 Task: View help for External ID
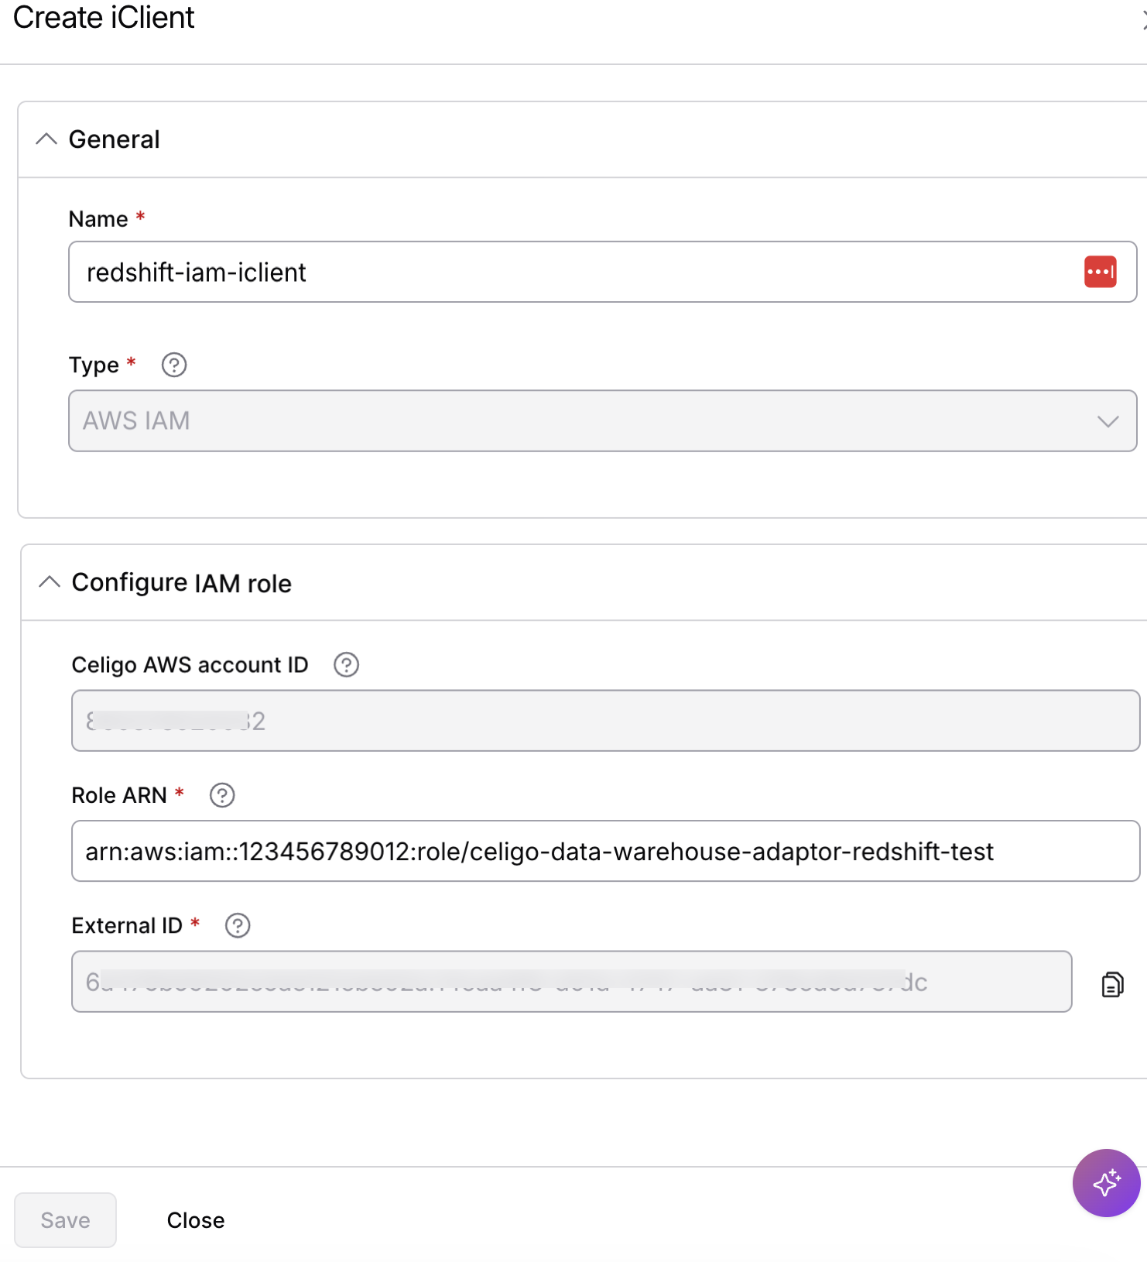tap(238, 925)
